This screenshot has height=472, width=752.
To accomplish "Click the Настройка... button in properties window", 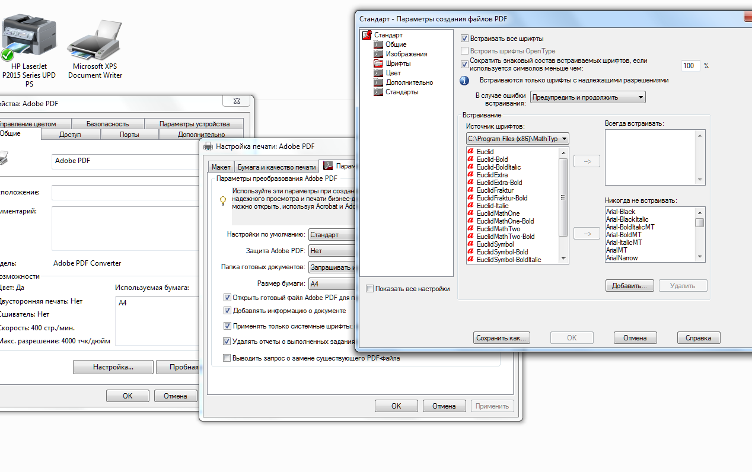I will point(113,367).
